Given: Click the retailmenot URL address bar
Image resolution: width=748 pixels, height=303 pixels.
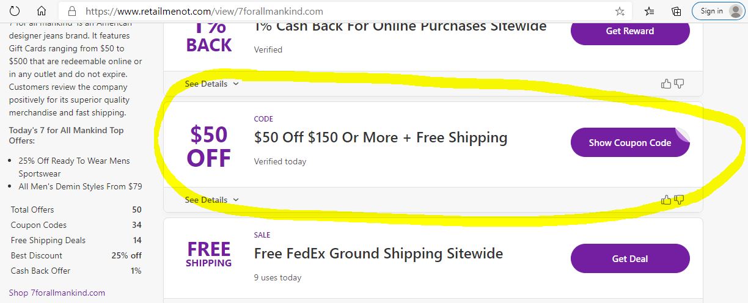Looking at the screenshot, I should coord(342,11).
